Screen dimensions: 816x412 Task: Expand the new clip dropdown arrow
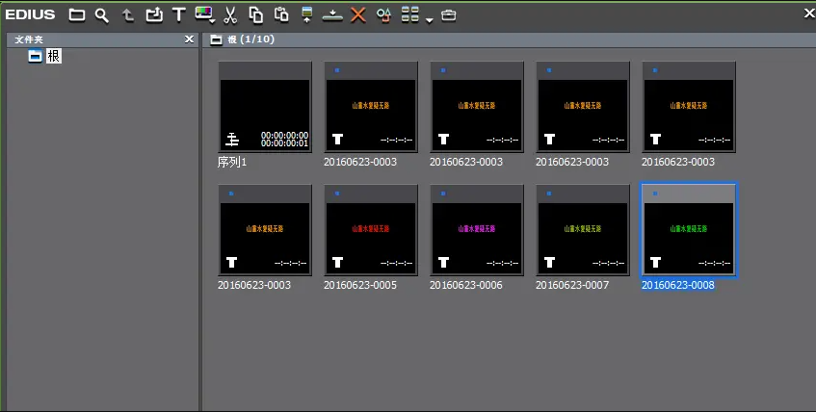[x=212, y=21]
